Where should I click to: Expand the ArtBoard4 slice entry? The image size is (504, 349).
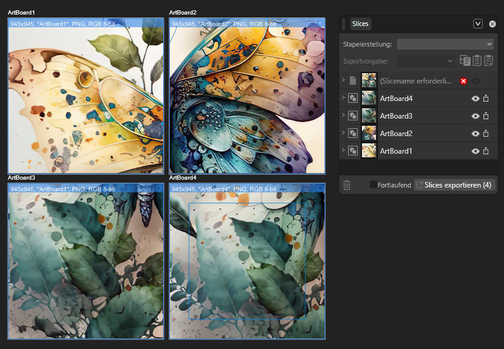343,98
